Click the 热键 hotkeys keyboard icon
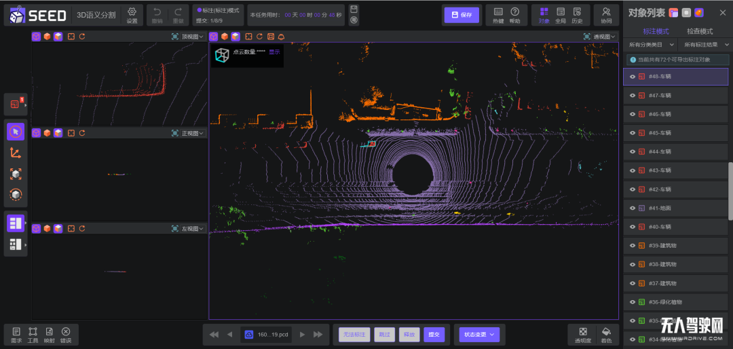Image resolution: width=733 pixels, height=349 pixels. click(x=498, y=15)
